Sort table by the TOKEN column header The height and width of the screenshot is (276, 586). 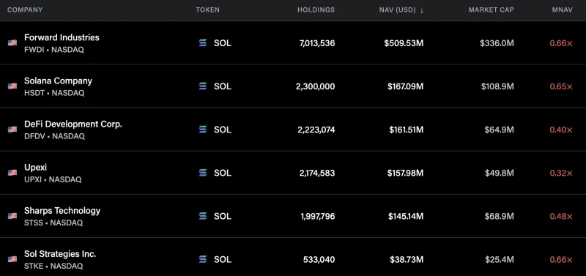click(208, 10)
